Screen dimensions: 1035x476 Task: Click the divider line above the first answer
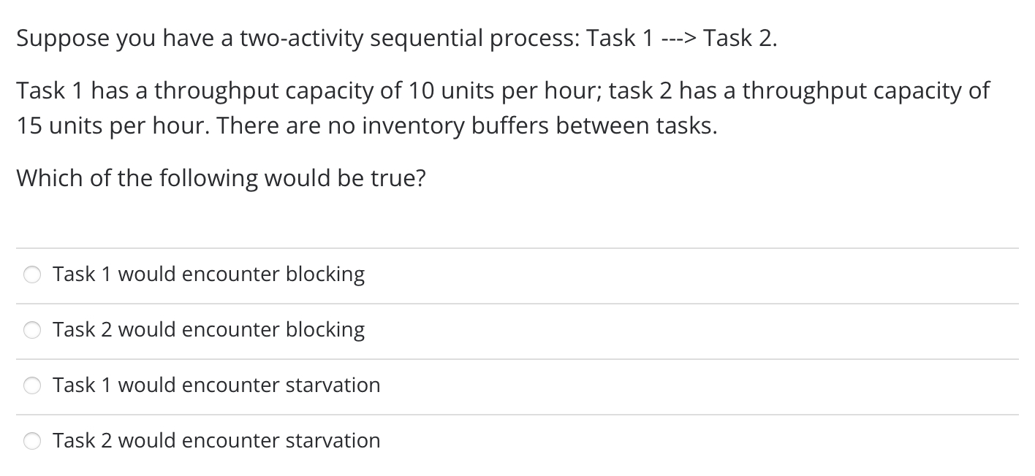coord(517,247)
